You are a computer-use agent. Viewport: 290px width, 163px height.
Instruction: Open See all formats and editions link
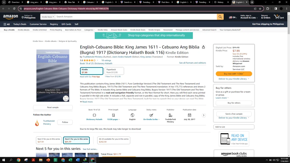192,63
